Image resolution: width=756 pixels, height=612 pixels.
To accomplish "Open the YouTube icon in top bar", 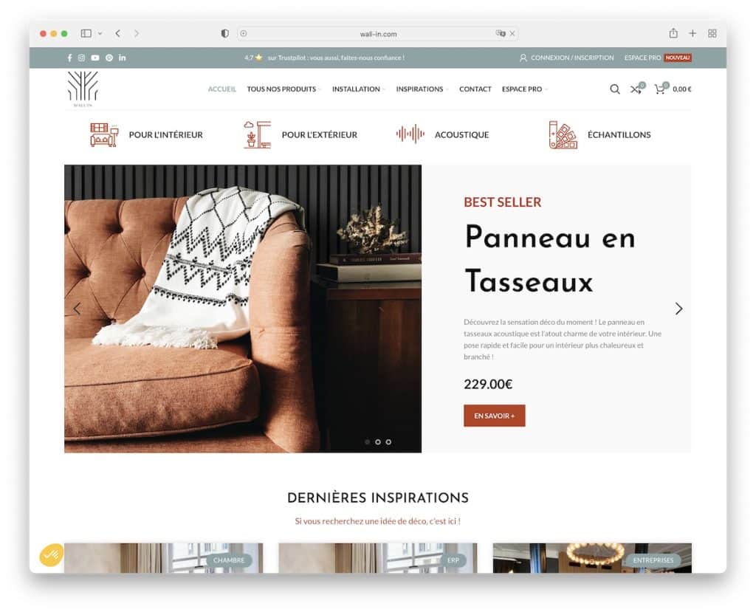I will (95, 58).
